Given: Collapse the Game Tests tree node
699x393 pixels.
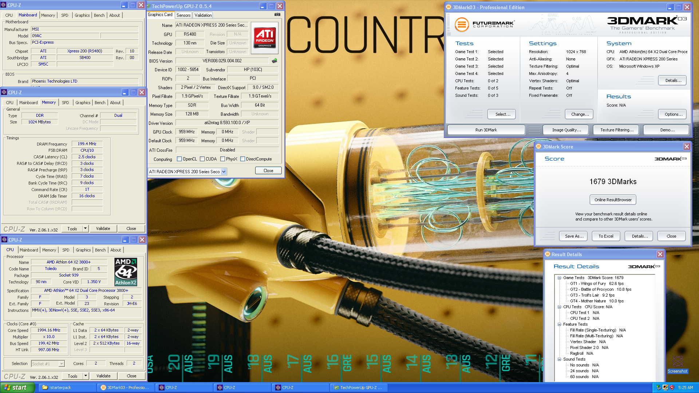Looking at the screenshot, I should pos(559,278).
